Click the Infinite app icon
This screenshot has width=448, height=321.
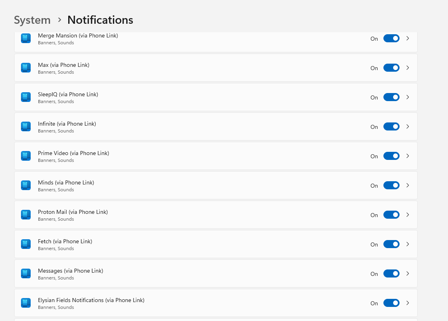coord(26,126)
